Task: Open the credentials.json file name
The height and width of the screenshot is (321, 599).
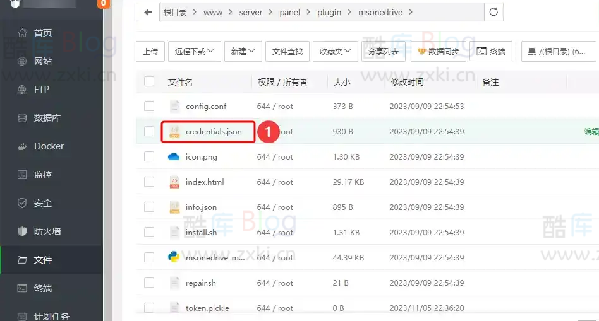Action: pyautogui.click(x=214, y=132)
